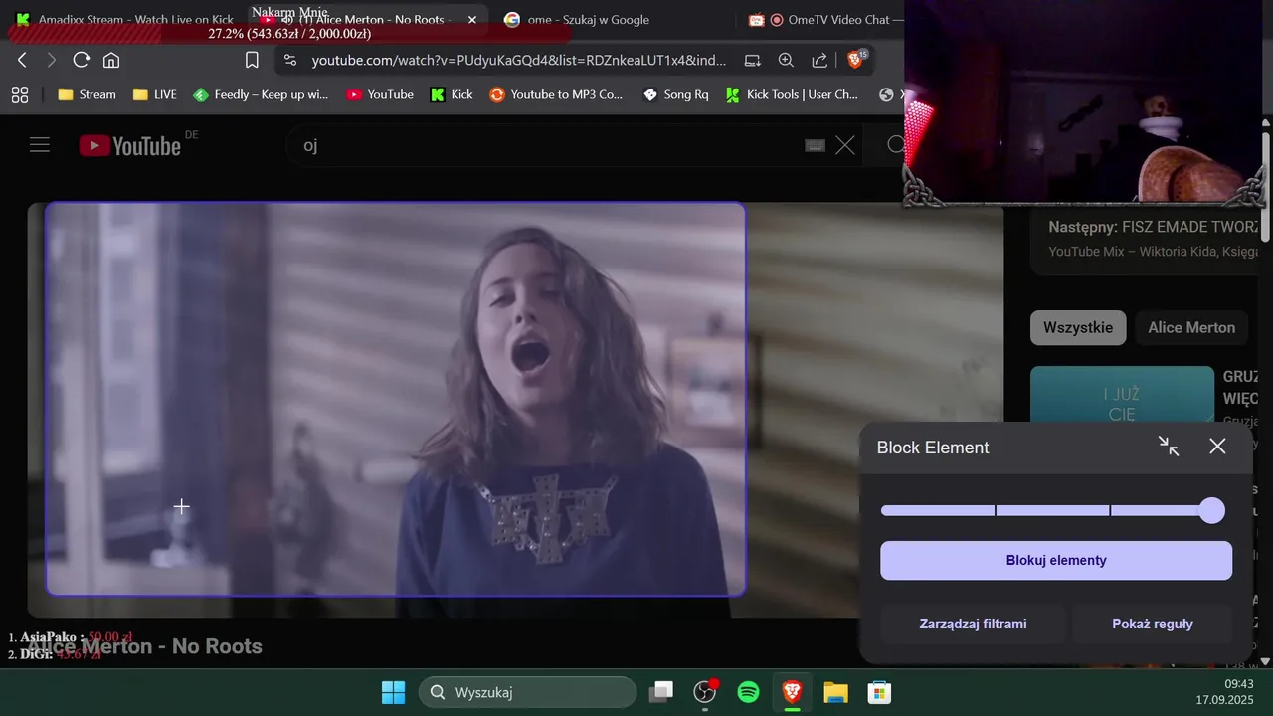Close the Alice Merton YouTube tab

(x=471, y=19)
